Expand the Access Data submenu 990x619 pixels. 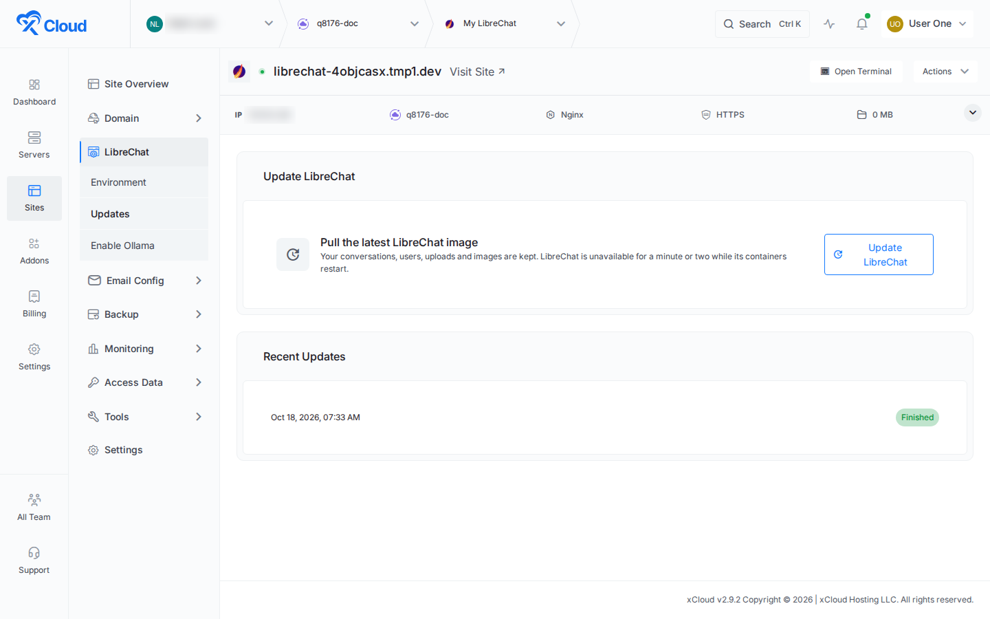click(x=199, y=382)
